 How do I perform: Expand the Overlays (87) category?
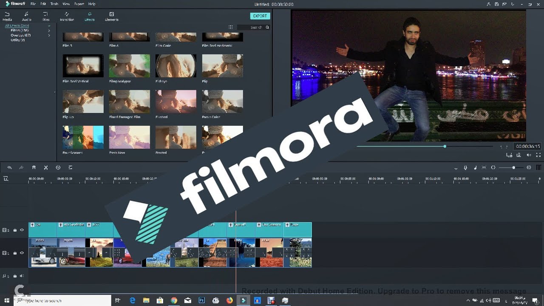(49, 35)
